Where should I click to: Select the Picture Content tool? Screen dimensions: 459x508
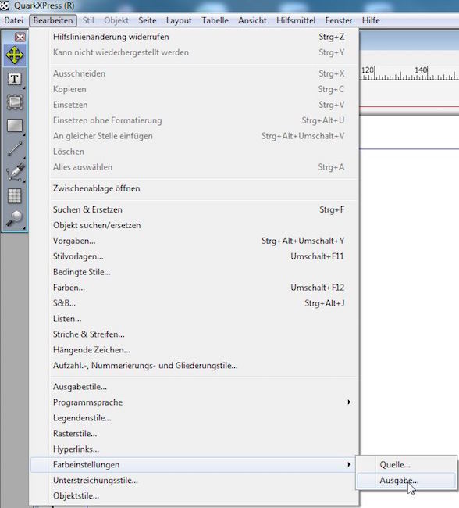pyautogui.click(x=15, y=102)
